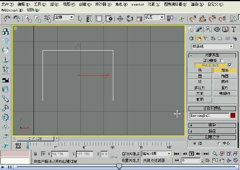Click the 多边形 polygon button
The image size is (240, 170).
coord(200,88)
